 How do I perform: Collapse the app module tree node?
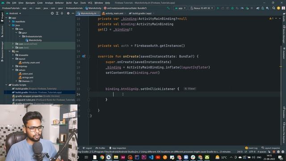[6, 18]
